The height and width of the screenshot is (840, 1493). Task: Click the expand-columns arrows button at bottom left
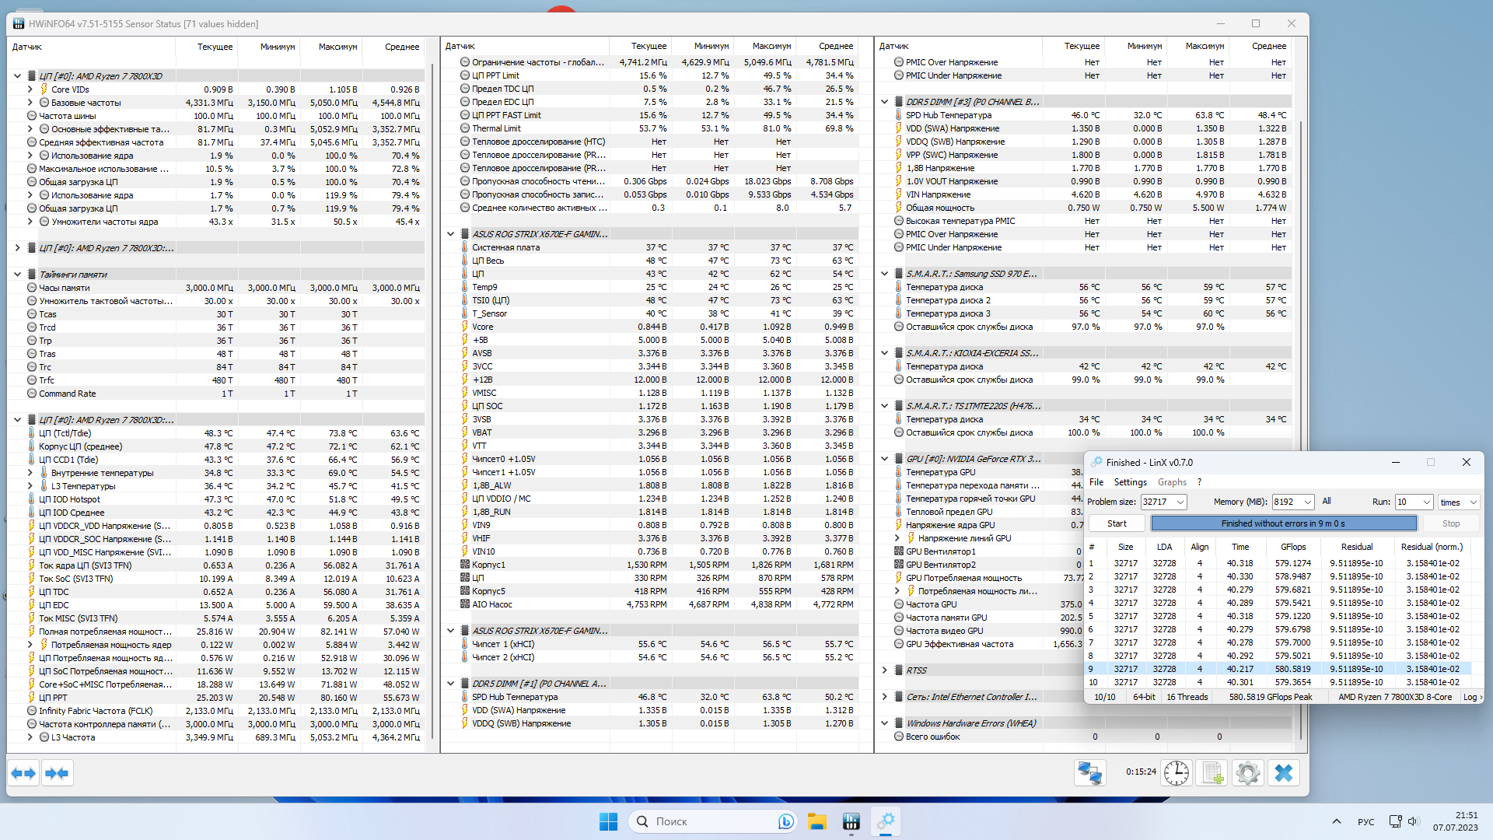pos(23,773)
